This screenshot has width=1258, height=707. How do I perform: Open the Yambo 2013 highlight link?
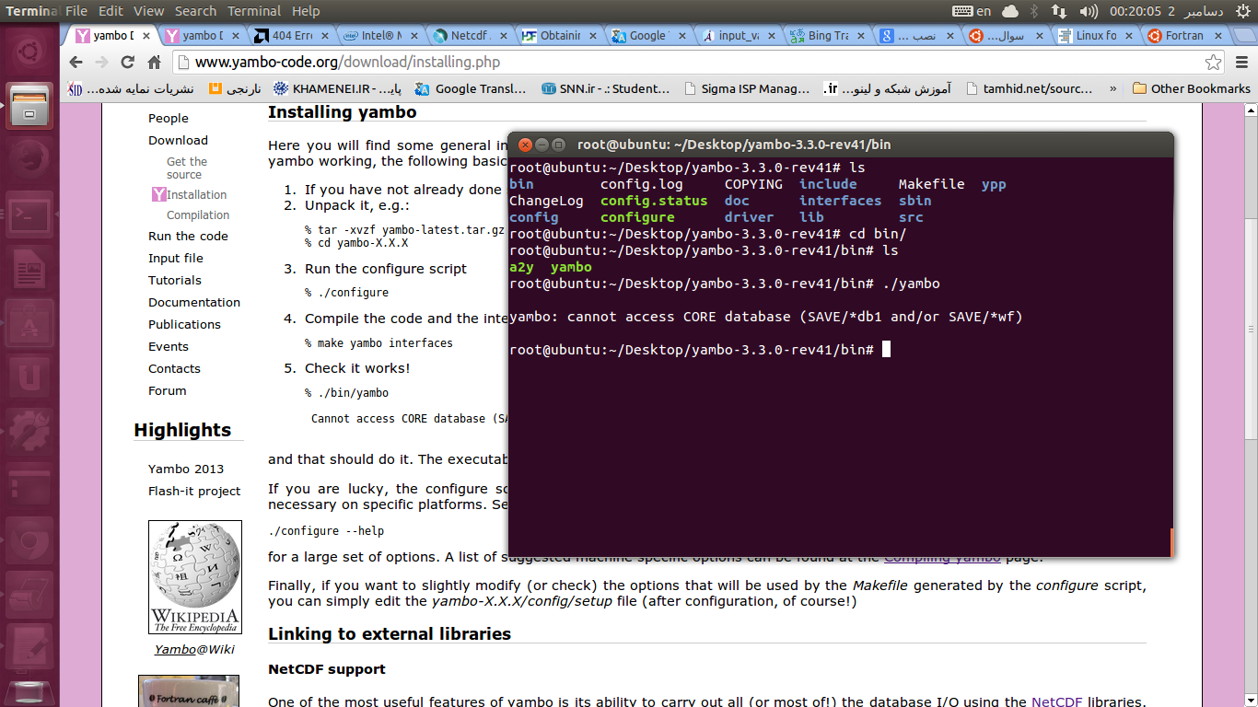click(186, 469)
